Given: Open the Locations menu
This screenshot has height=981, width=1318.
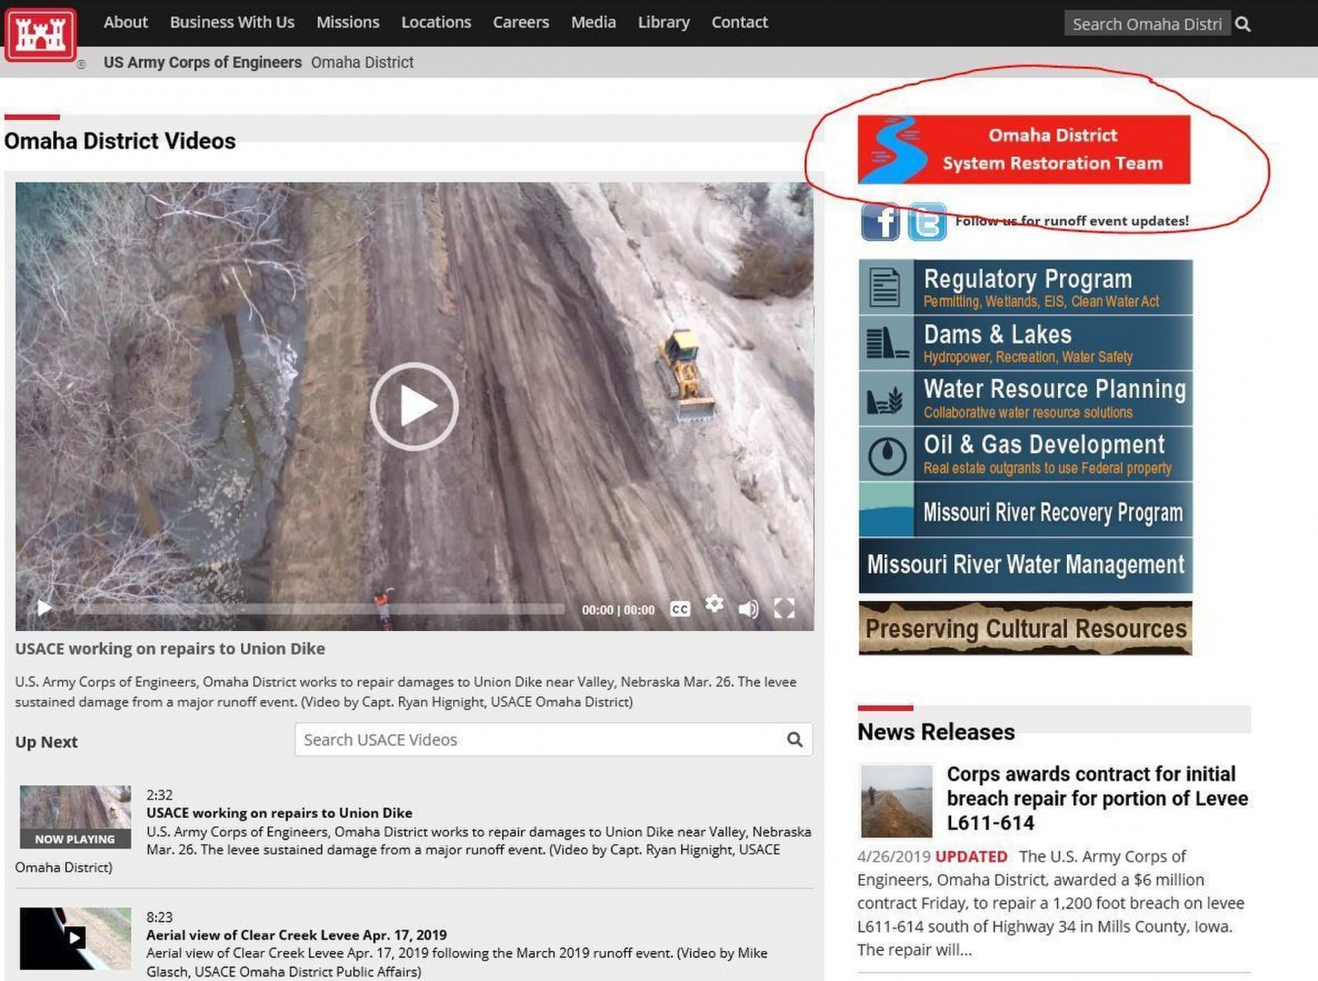Looking at the screenshot, I should pos(436,23).
